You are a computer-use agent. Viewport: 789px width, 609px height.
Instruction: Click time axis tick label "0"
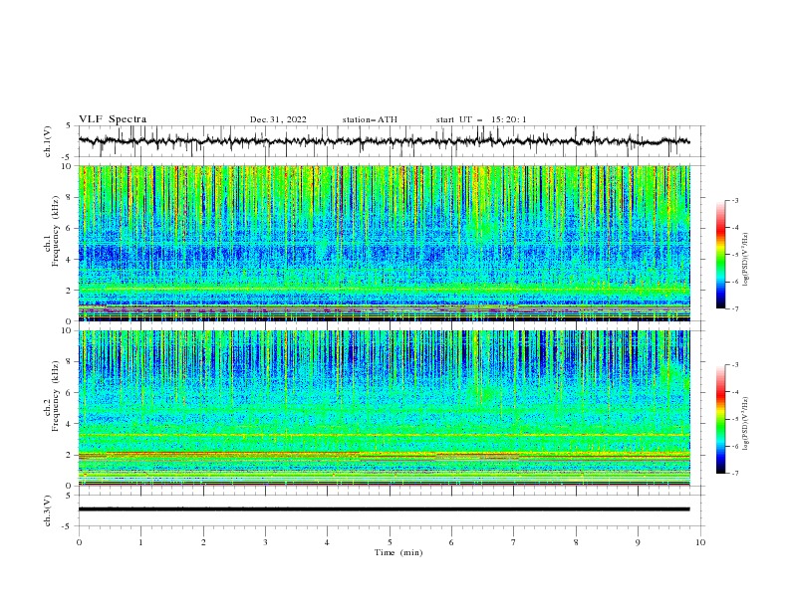click(79, 542)
